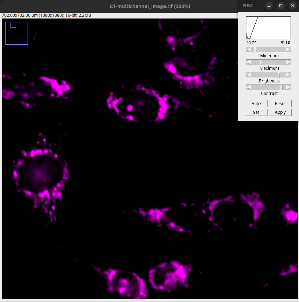Viewport: 299px width, 302px height.
Task: Click the zoom indicator box on image
Action: point(16,34)
